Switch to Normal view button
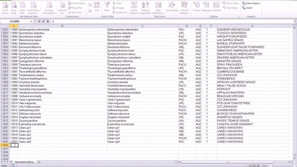This screenshot has height=167, width=297. click(x=250, y=166)
